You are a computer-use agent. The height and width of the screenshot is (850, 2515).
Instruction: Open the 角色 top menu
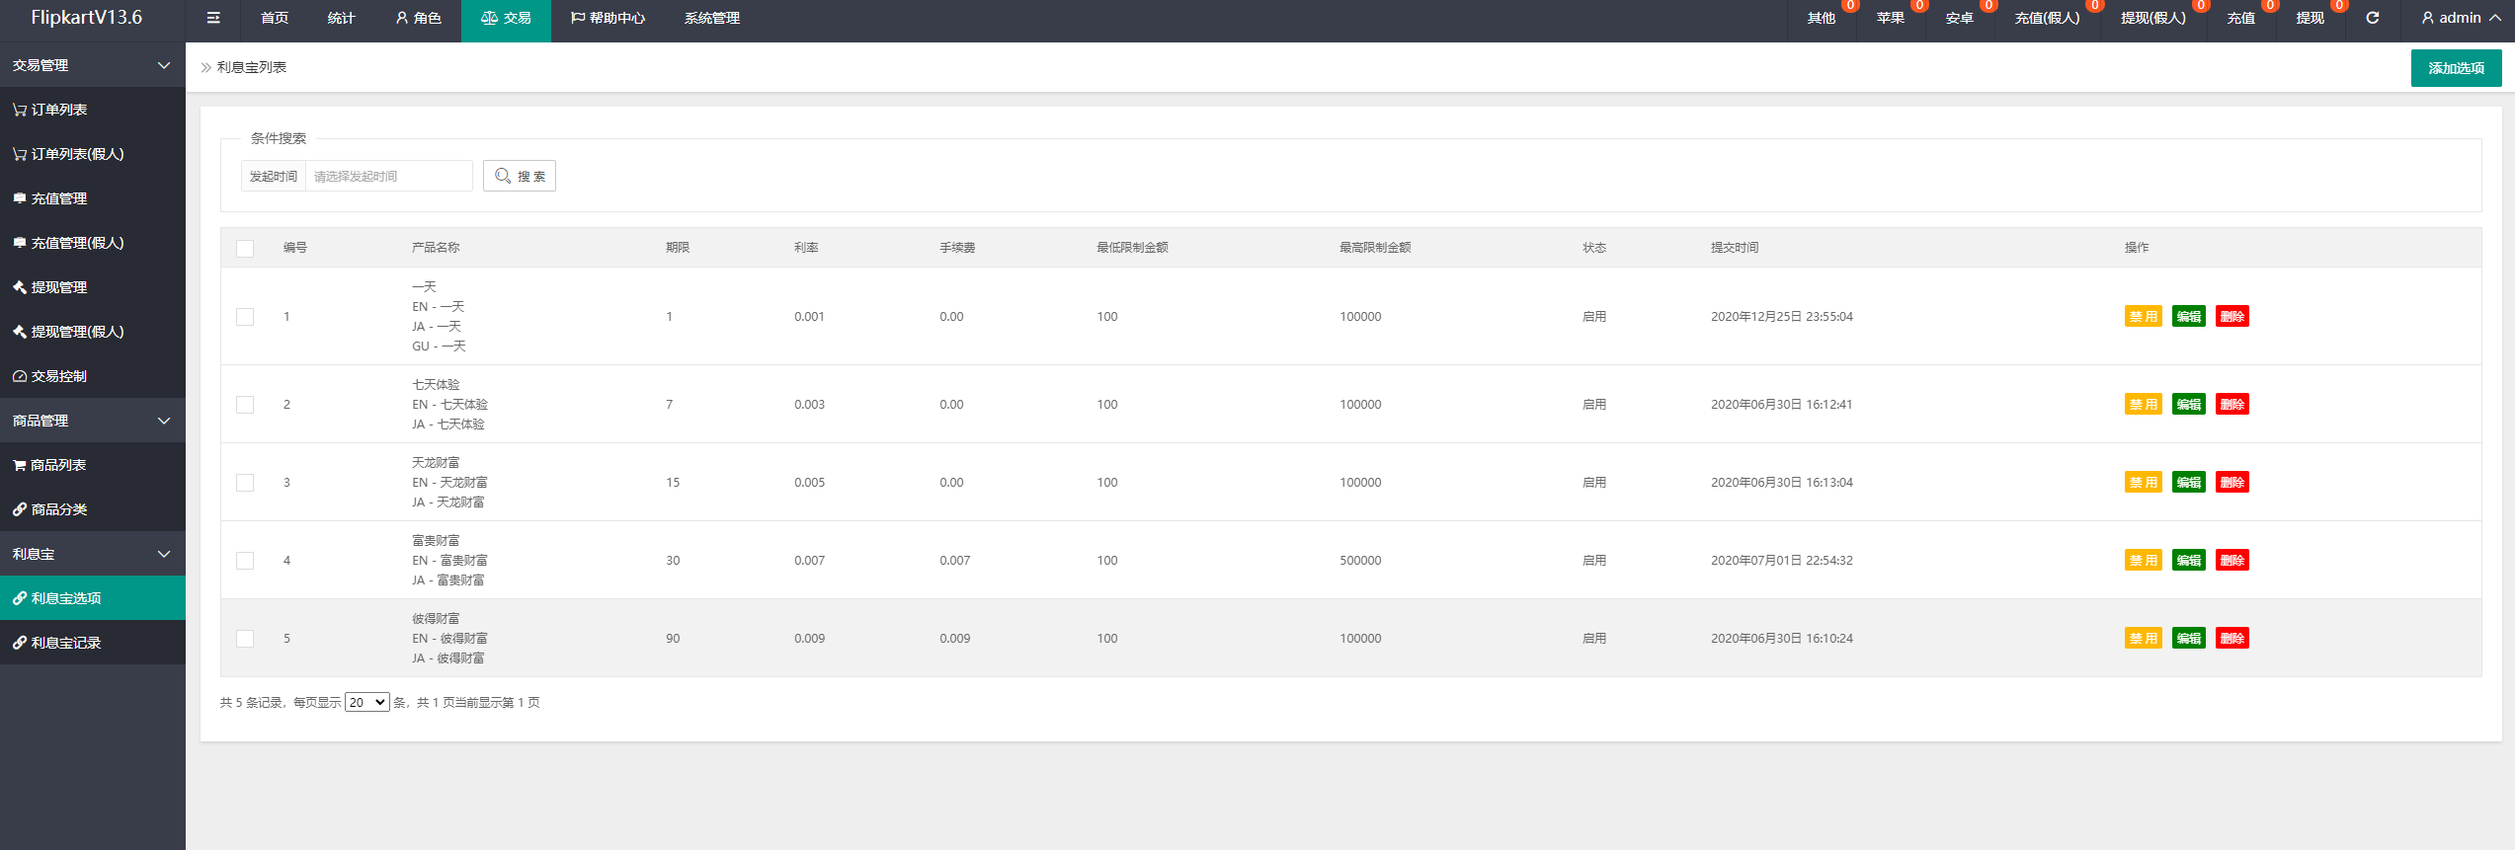point(419,18)
